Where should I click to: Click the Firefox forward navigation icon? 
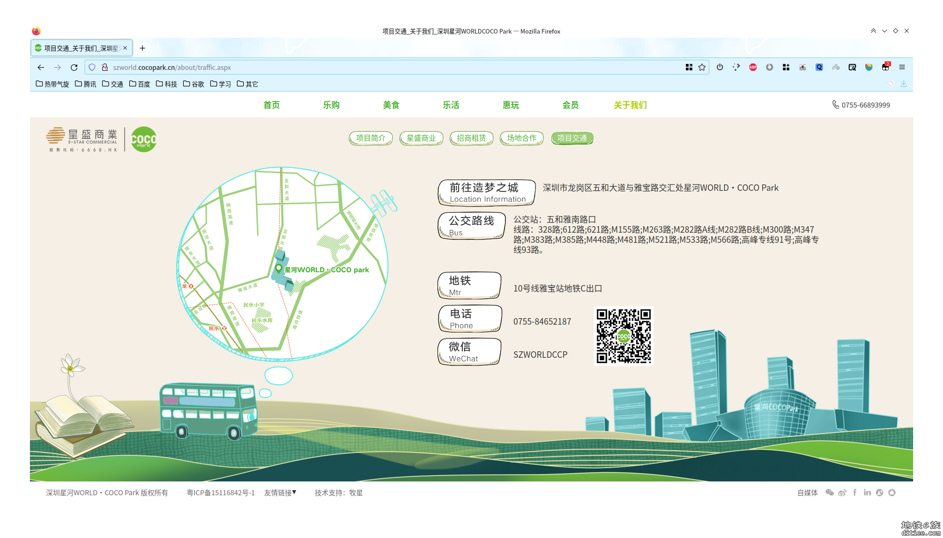pyautogui.click(x=57, y=68)
